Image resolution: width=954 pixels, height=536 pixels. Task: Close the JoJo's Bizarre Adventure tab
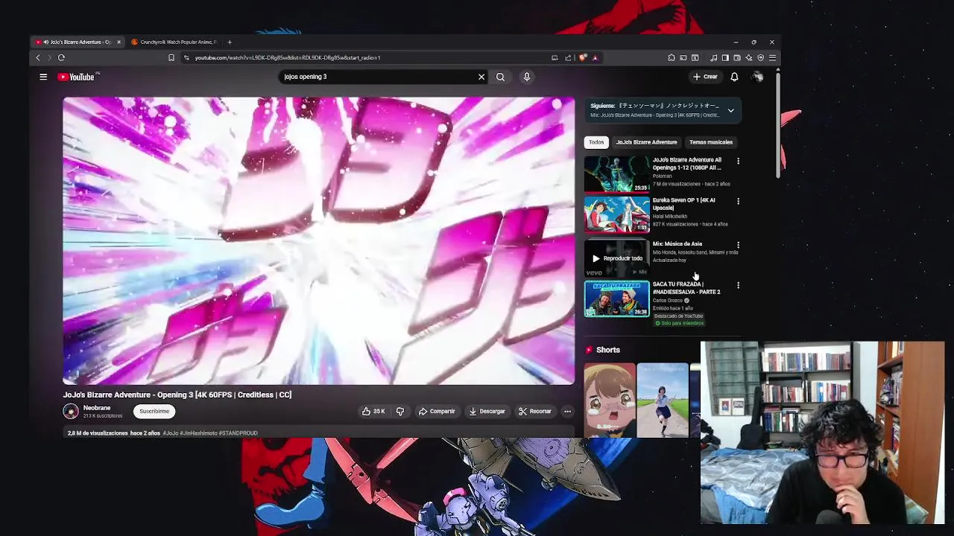(119, 42)
